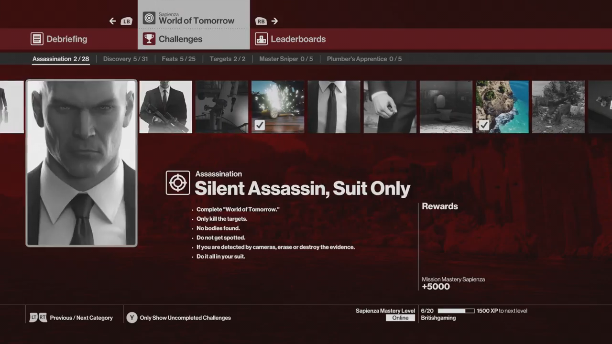This screenshot has height=344, width=612.
Task: Click the Mission Mastery Sapienza label
Action: tap(453, 279)
